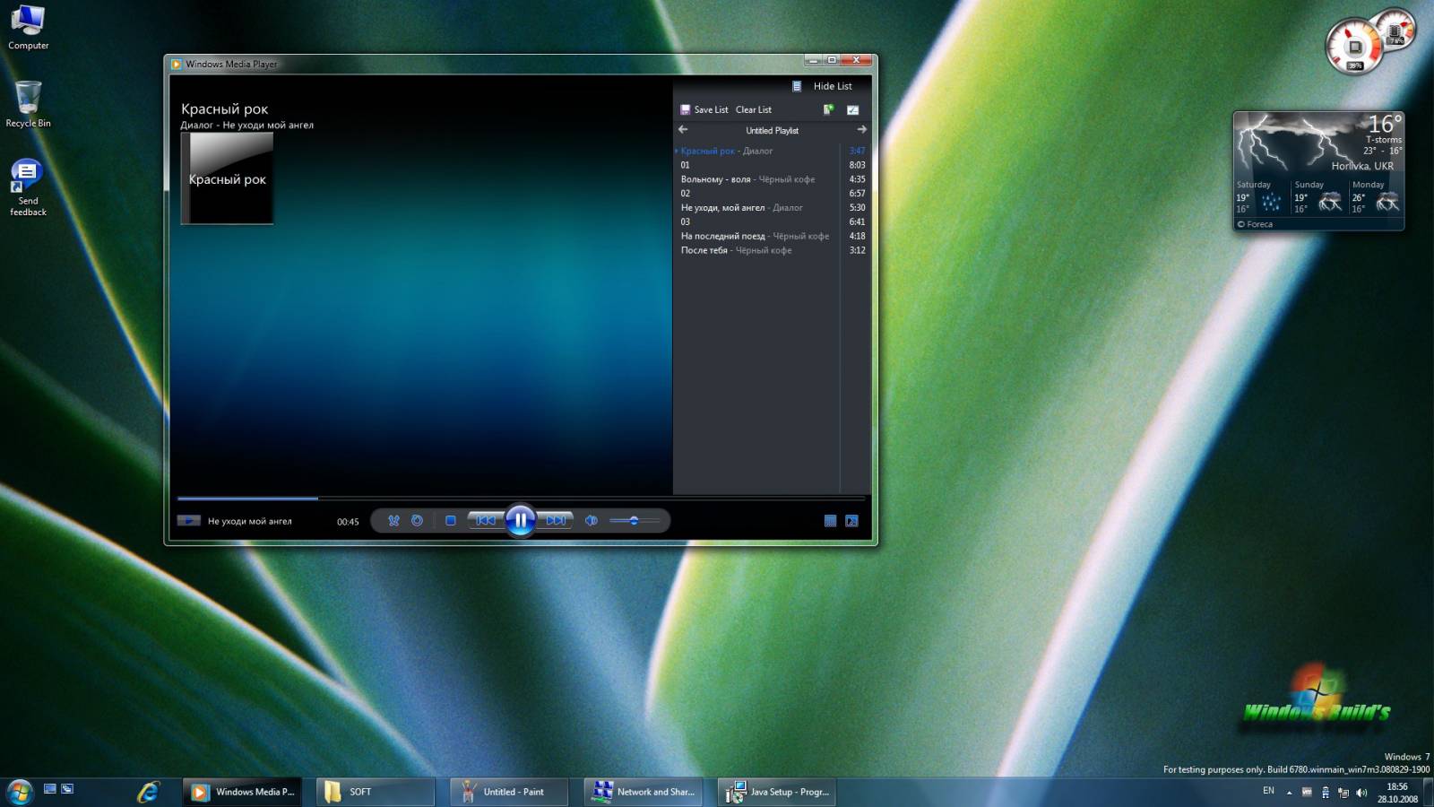
Task: Switch to Java Setup taskbar button
Action: [777, 792]
